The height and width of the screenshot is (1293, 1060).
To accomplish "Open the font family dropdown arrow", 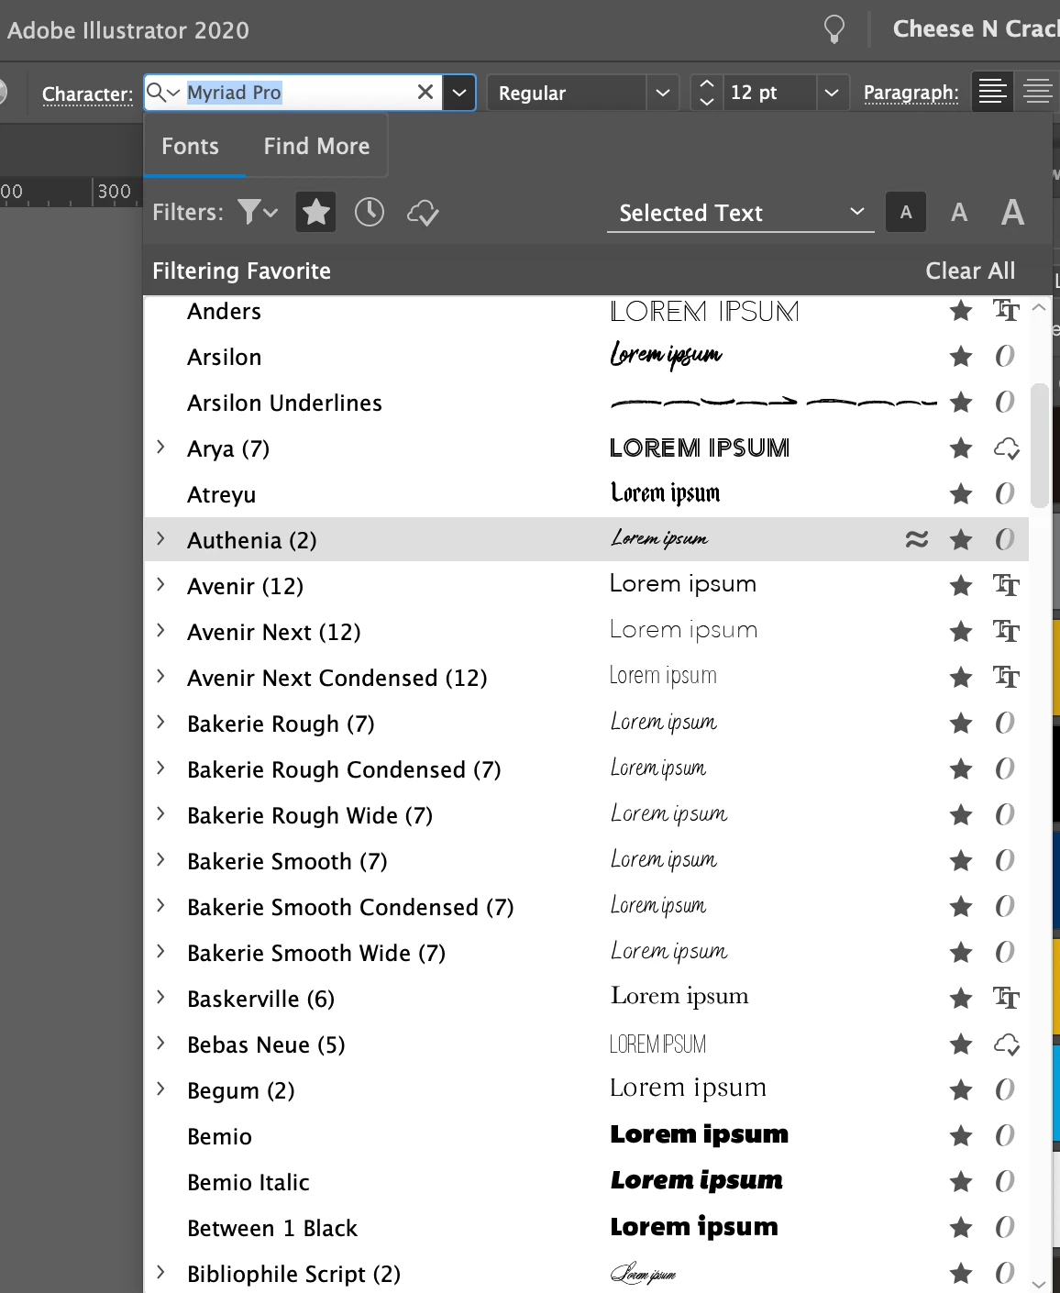I will click(459, 93).
